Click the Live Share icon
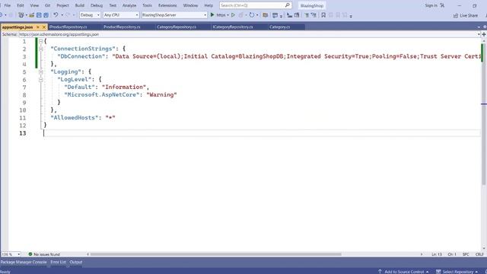 [x=456, y=15]
